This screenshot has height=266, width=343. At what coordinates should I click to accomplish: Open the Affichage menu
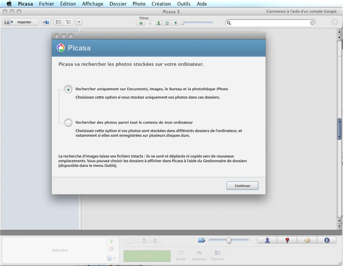click(x=93, y=4)
